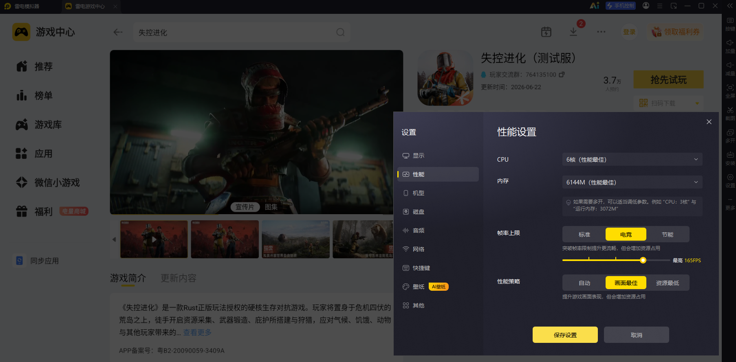Select 节能 frame rate limit

[668, 234]
